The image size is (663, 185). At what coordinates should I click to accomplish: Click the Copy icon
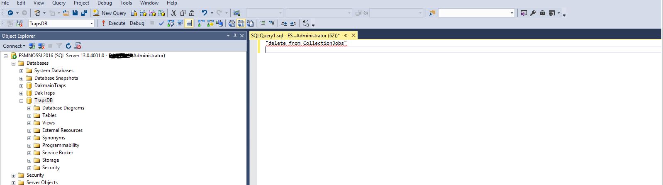[183, 13]
